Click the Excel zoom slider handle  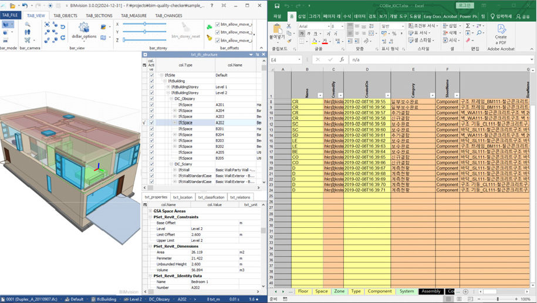[498, 299]
